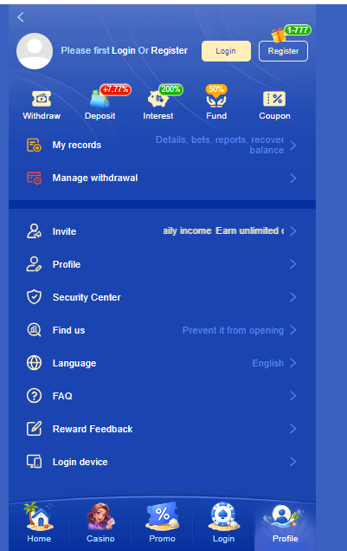Image resolution: width=347 pixels, height=551 pixels.
Task: Select the Fund hands icon
Action: pyautogui.click(x=216, y=100)
